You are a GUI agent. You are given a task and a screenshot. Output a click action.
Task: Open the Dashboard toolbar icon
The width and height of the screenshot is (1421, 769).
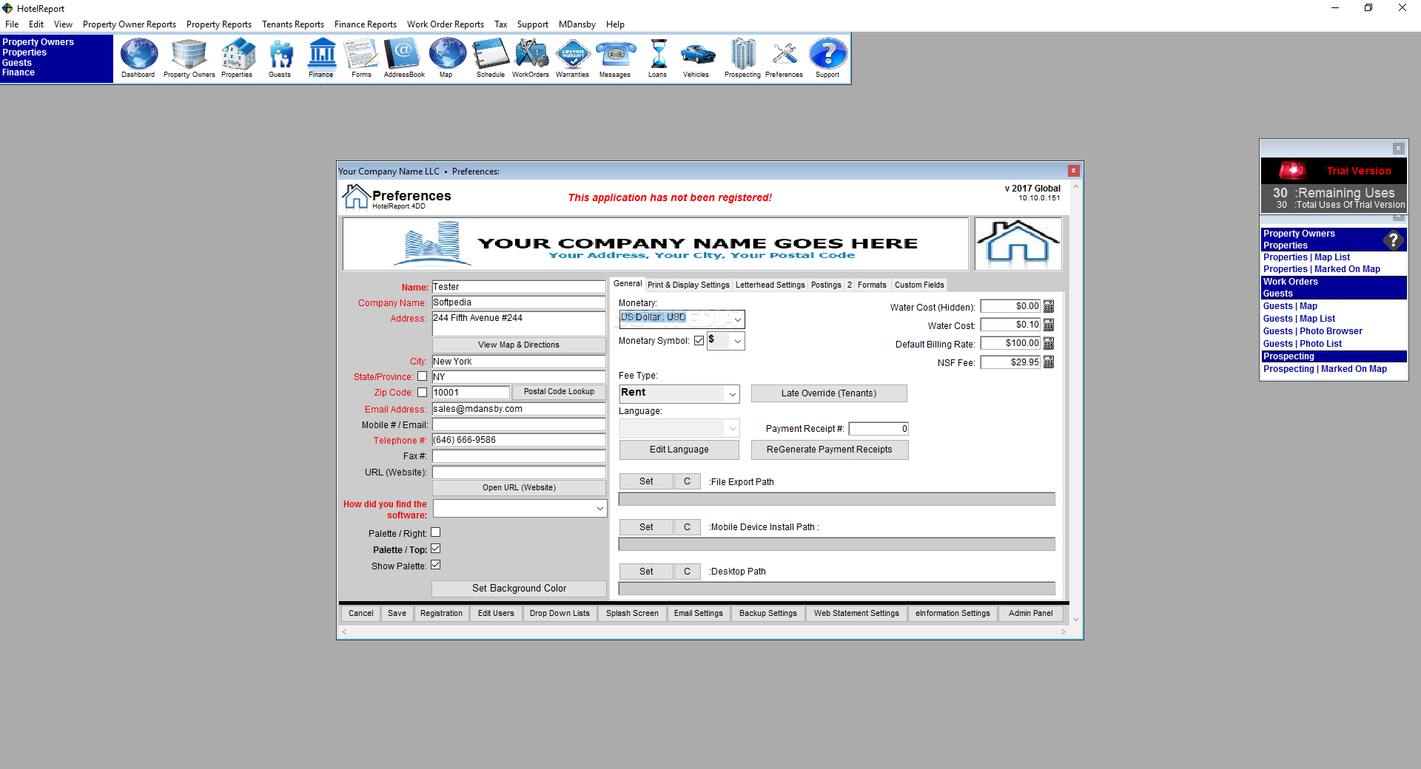click(138, 58)
